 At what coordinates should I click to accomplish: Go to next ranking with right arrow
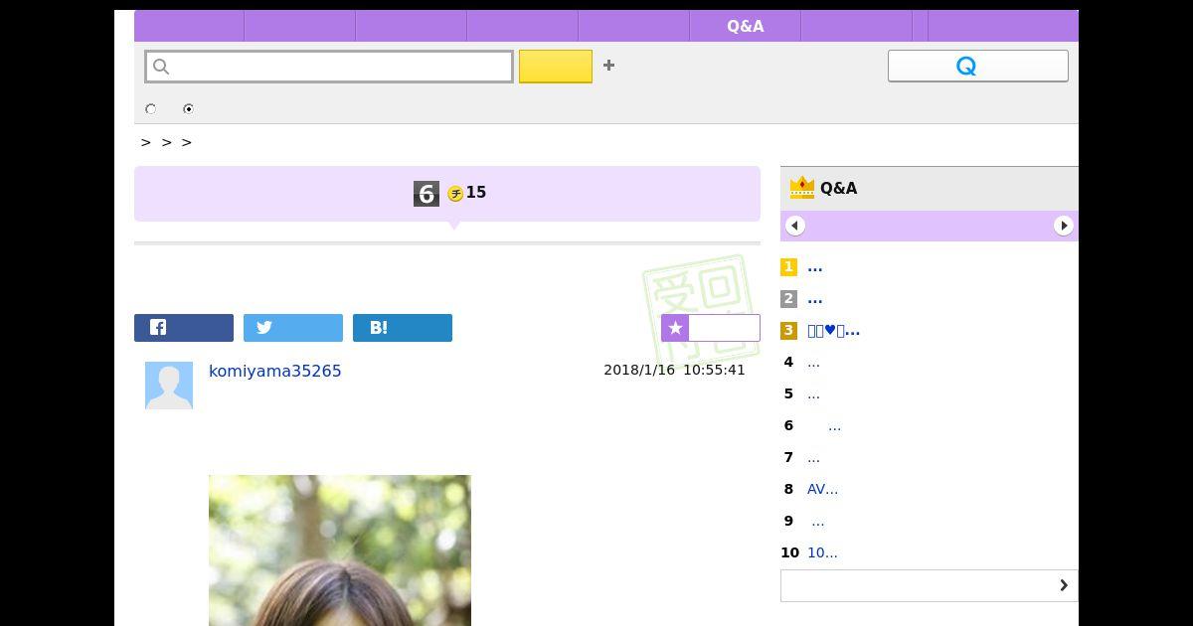click(1064, 226)
